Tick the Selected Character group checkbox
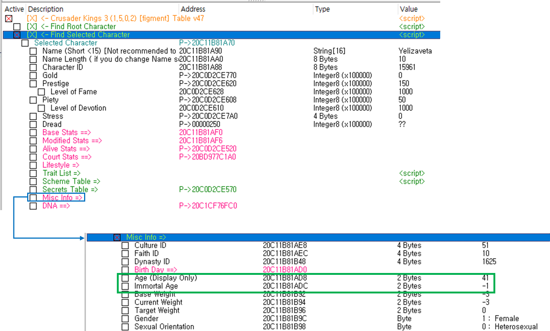 [25, 43]
